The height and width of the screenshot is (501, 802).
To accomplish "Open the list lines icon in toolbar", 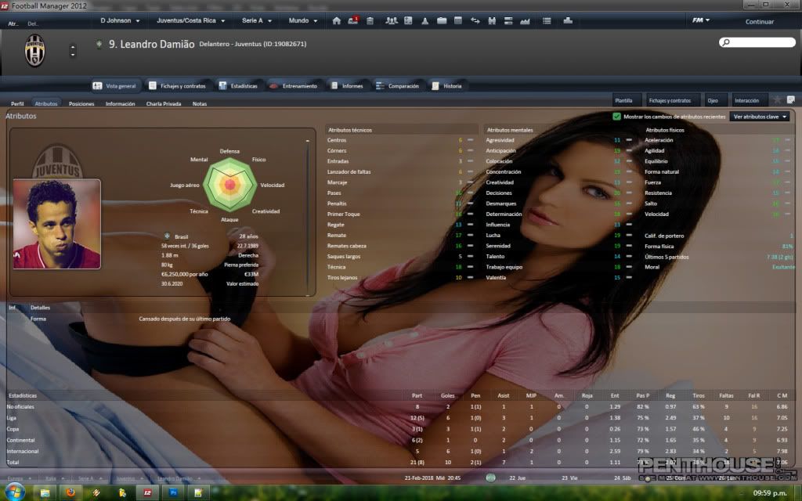I will coord(547,21).
